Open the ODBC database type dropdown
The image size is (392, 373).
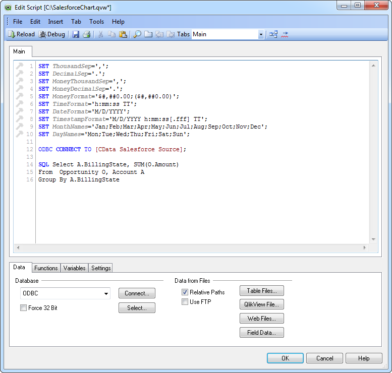click(106, 293)
